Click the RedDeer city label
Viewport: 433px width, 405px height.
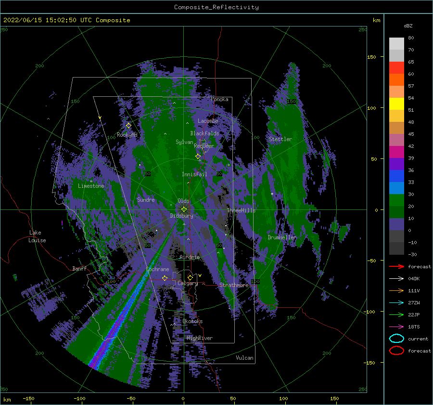pyautogui.click(x=204, y=146)
